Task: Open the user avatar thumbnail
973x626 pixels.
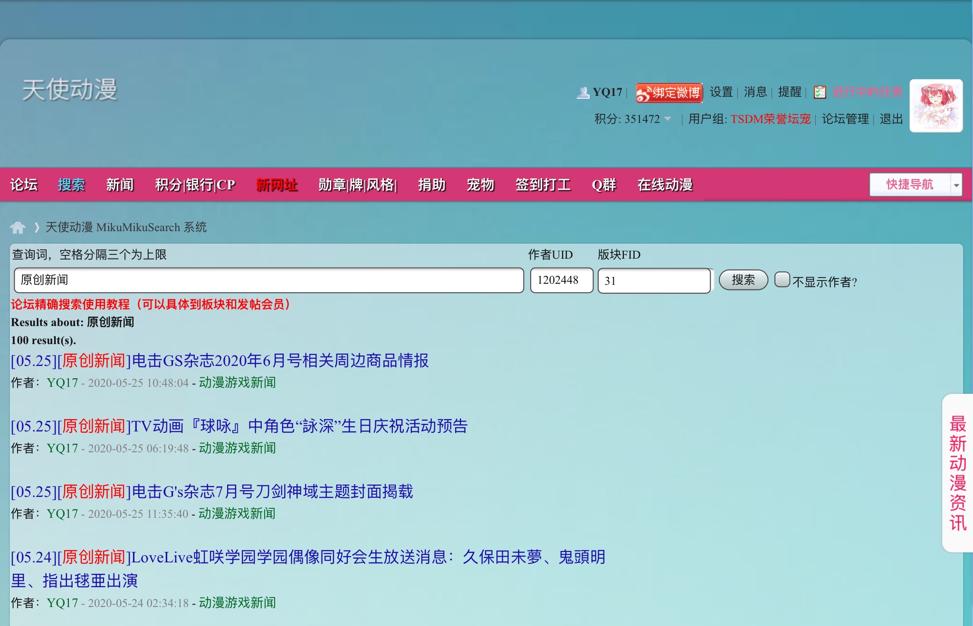Action: coord(935,106)
